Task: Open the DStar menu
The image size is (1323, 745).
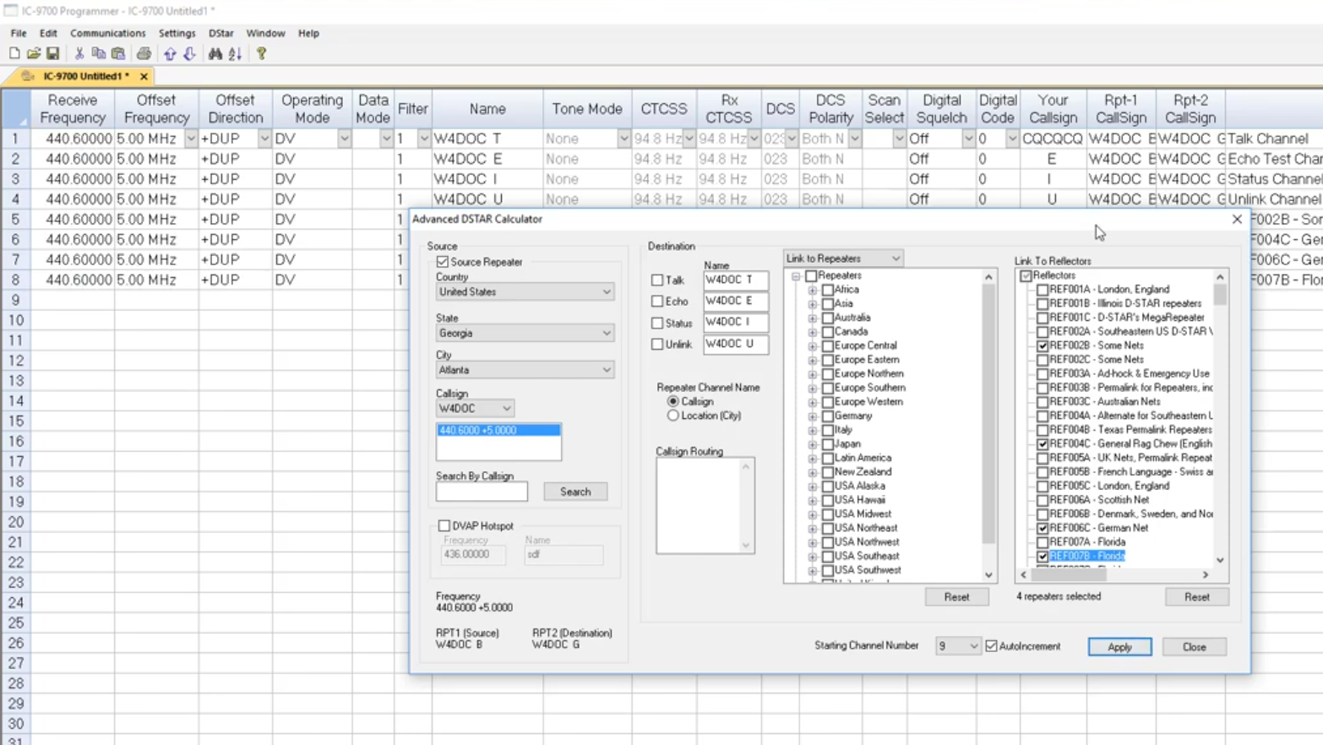Action: [221, 33]
